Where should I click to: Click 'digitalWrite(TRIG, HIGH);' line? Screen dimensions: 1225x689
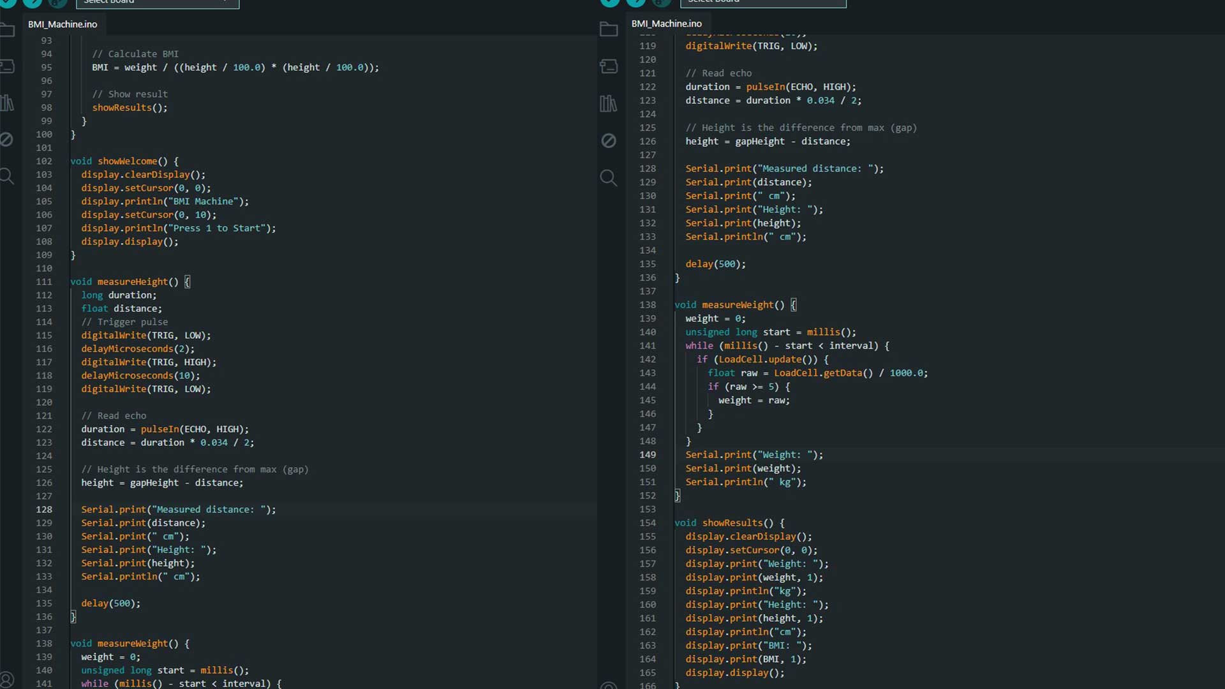point(149,362)
